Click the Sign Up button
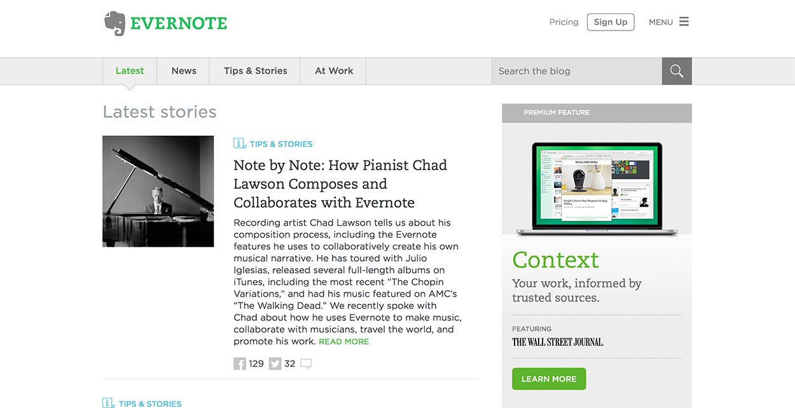The height and width of the screenshot is (408, 795). 611,22
